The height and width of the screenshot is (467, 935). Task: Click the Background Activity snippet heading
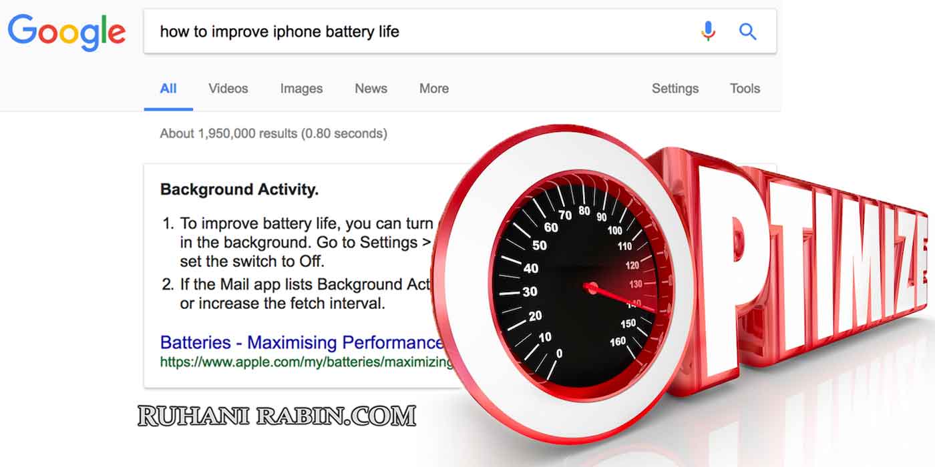point(239,190)
